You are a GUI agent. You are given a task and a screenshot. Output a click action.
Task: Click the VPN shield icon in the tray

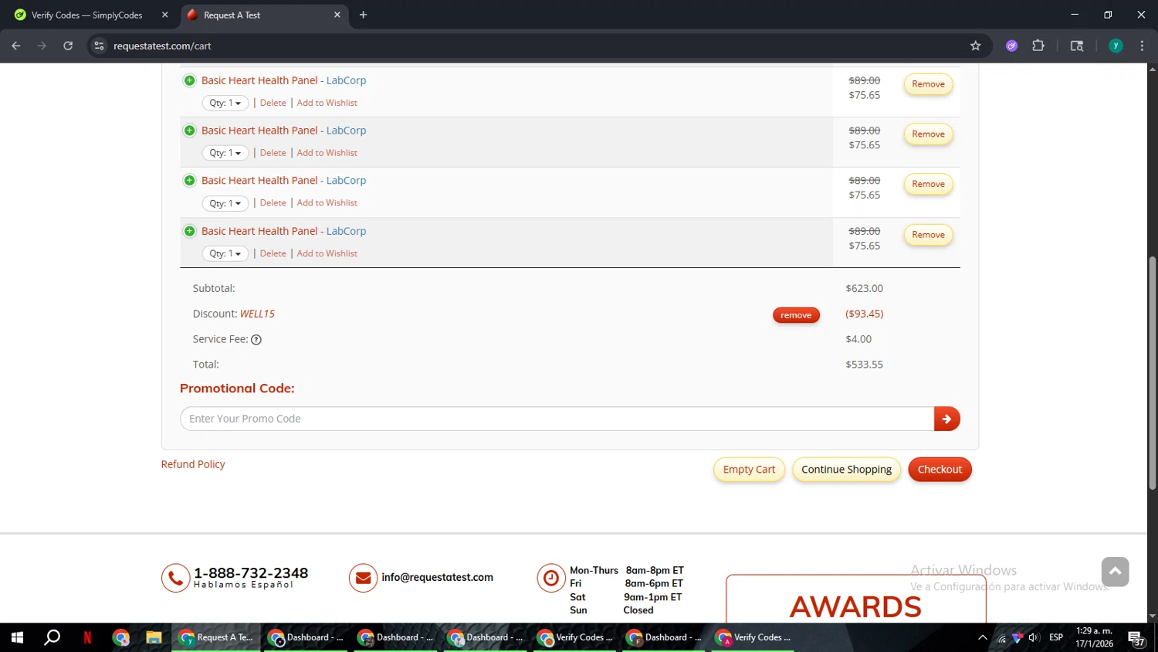click(1017, 637)
